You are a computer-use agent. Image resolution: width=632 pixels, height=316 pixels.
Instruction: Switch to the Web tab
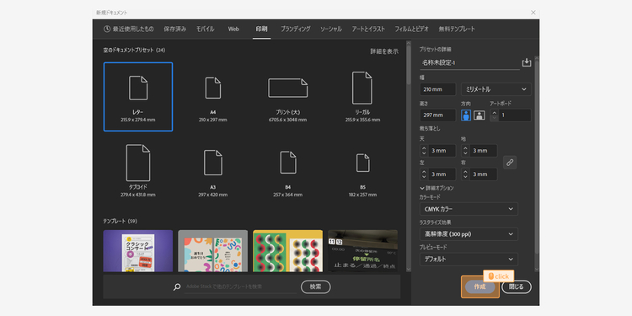pos(233,29)
